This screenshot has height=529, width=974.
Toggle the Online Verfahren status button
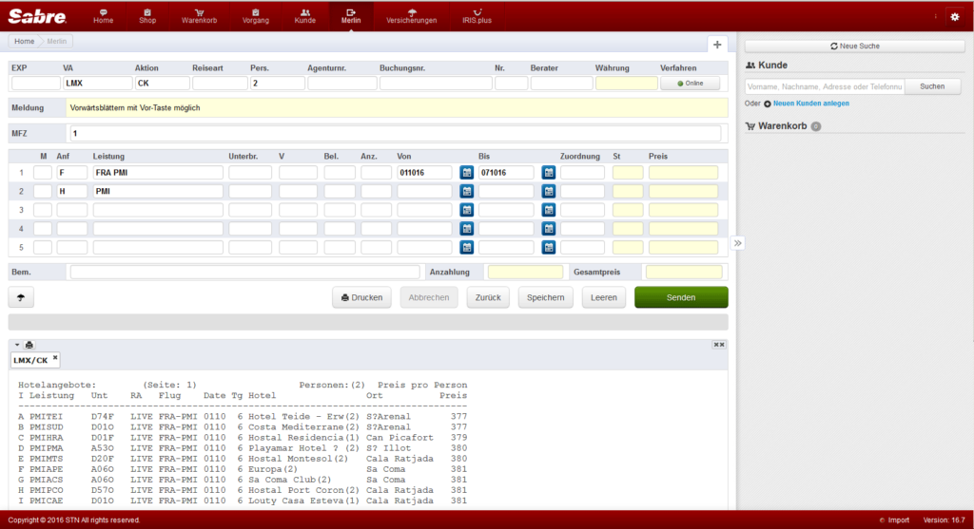(x=690, y=84)
